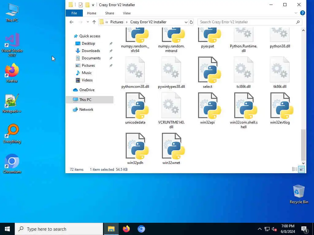This screenshot has height=235, width=314.
Task: Click the Back navigation arrow
Action: tap(71, 22)
